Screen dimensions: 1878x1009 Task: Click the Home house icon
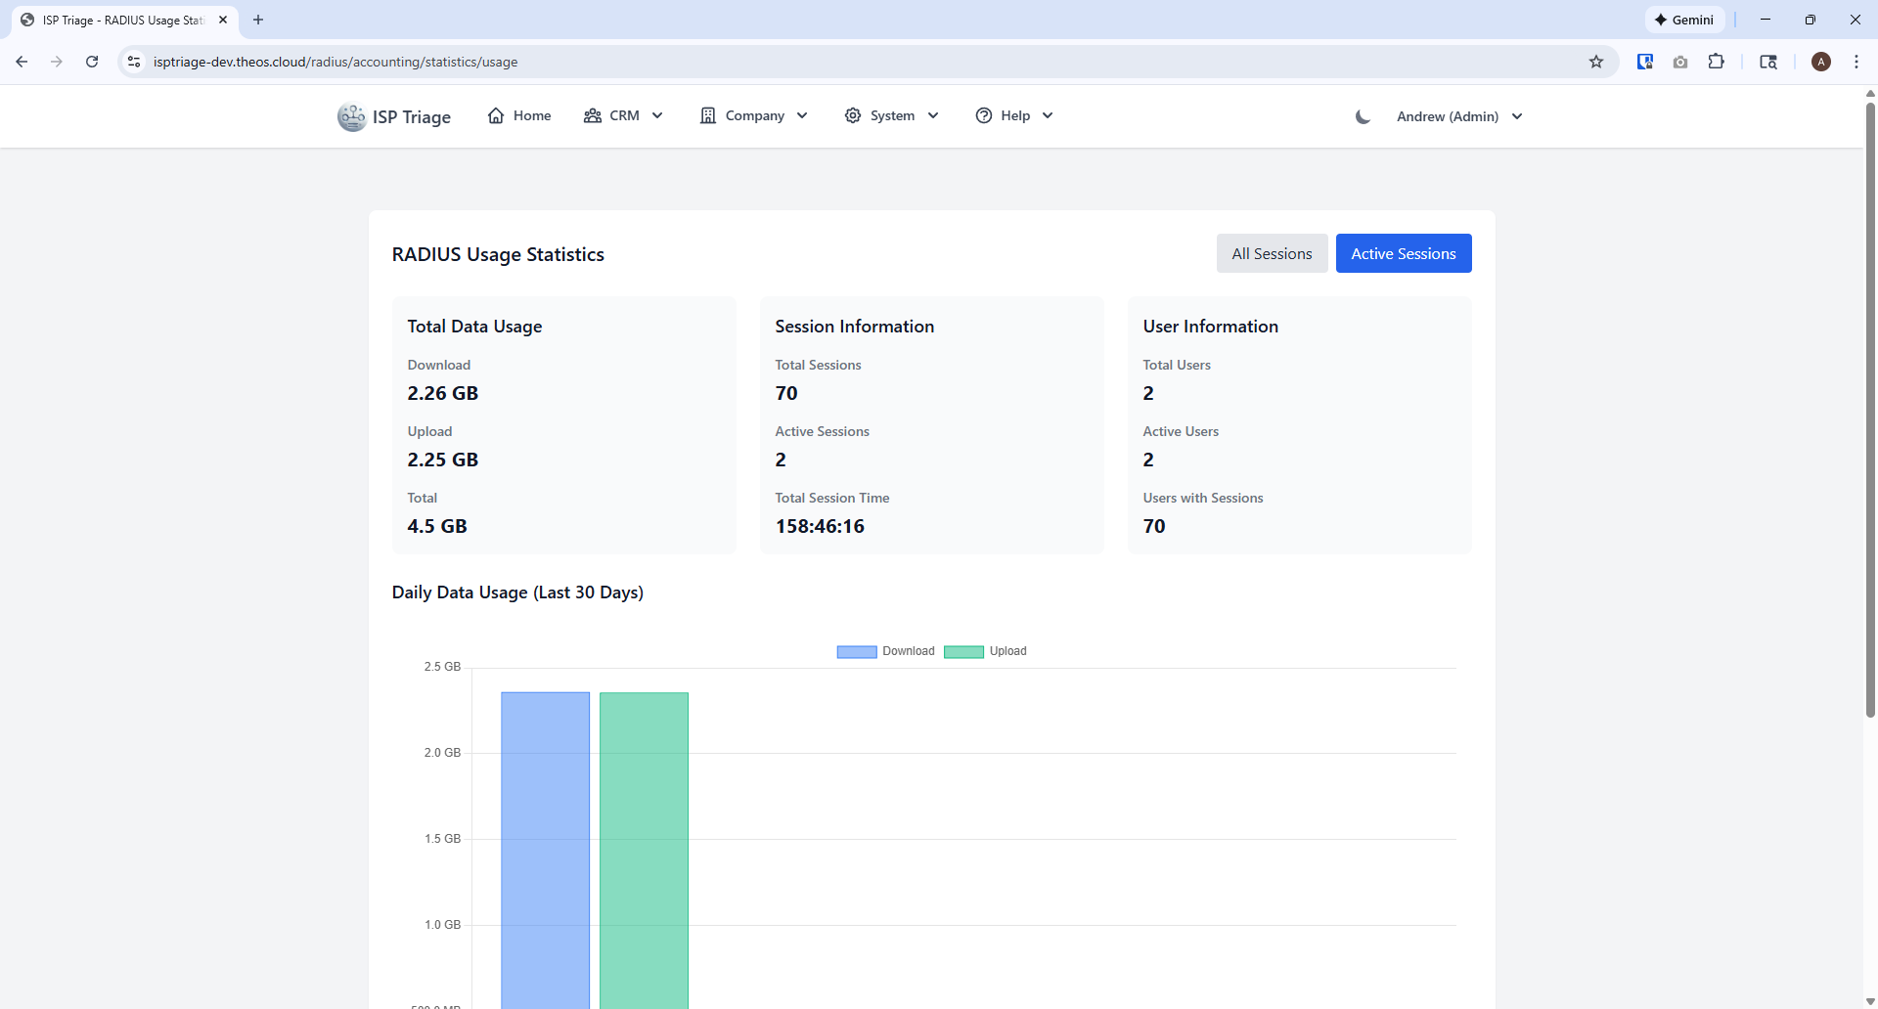[496, 115]
